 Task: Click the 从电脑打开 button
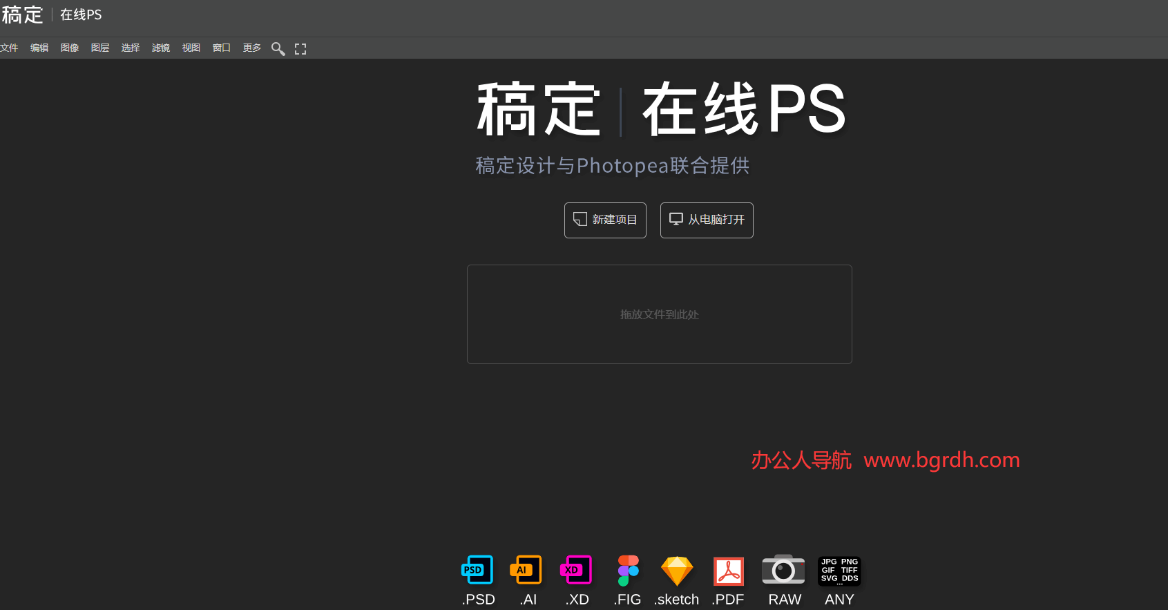[x=707, y=220]
